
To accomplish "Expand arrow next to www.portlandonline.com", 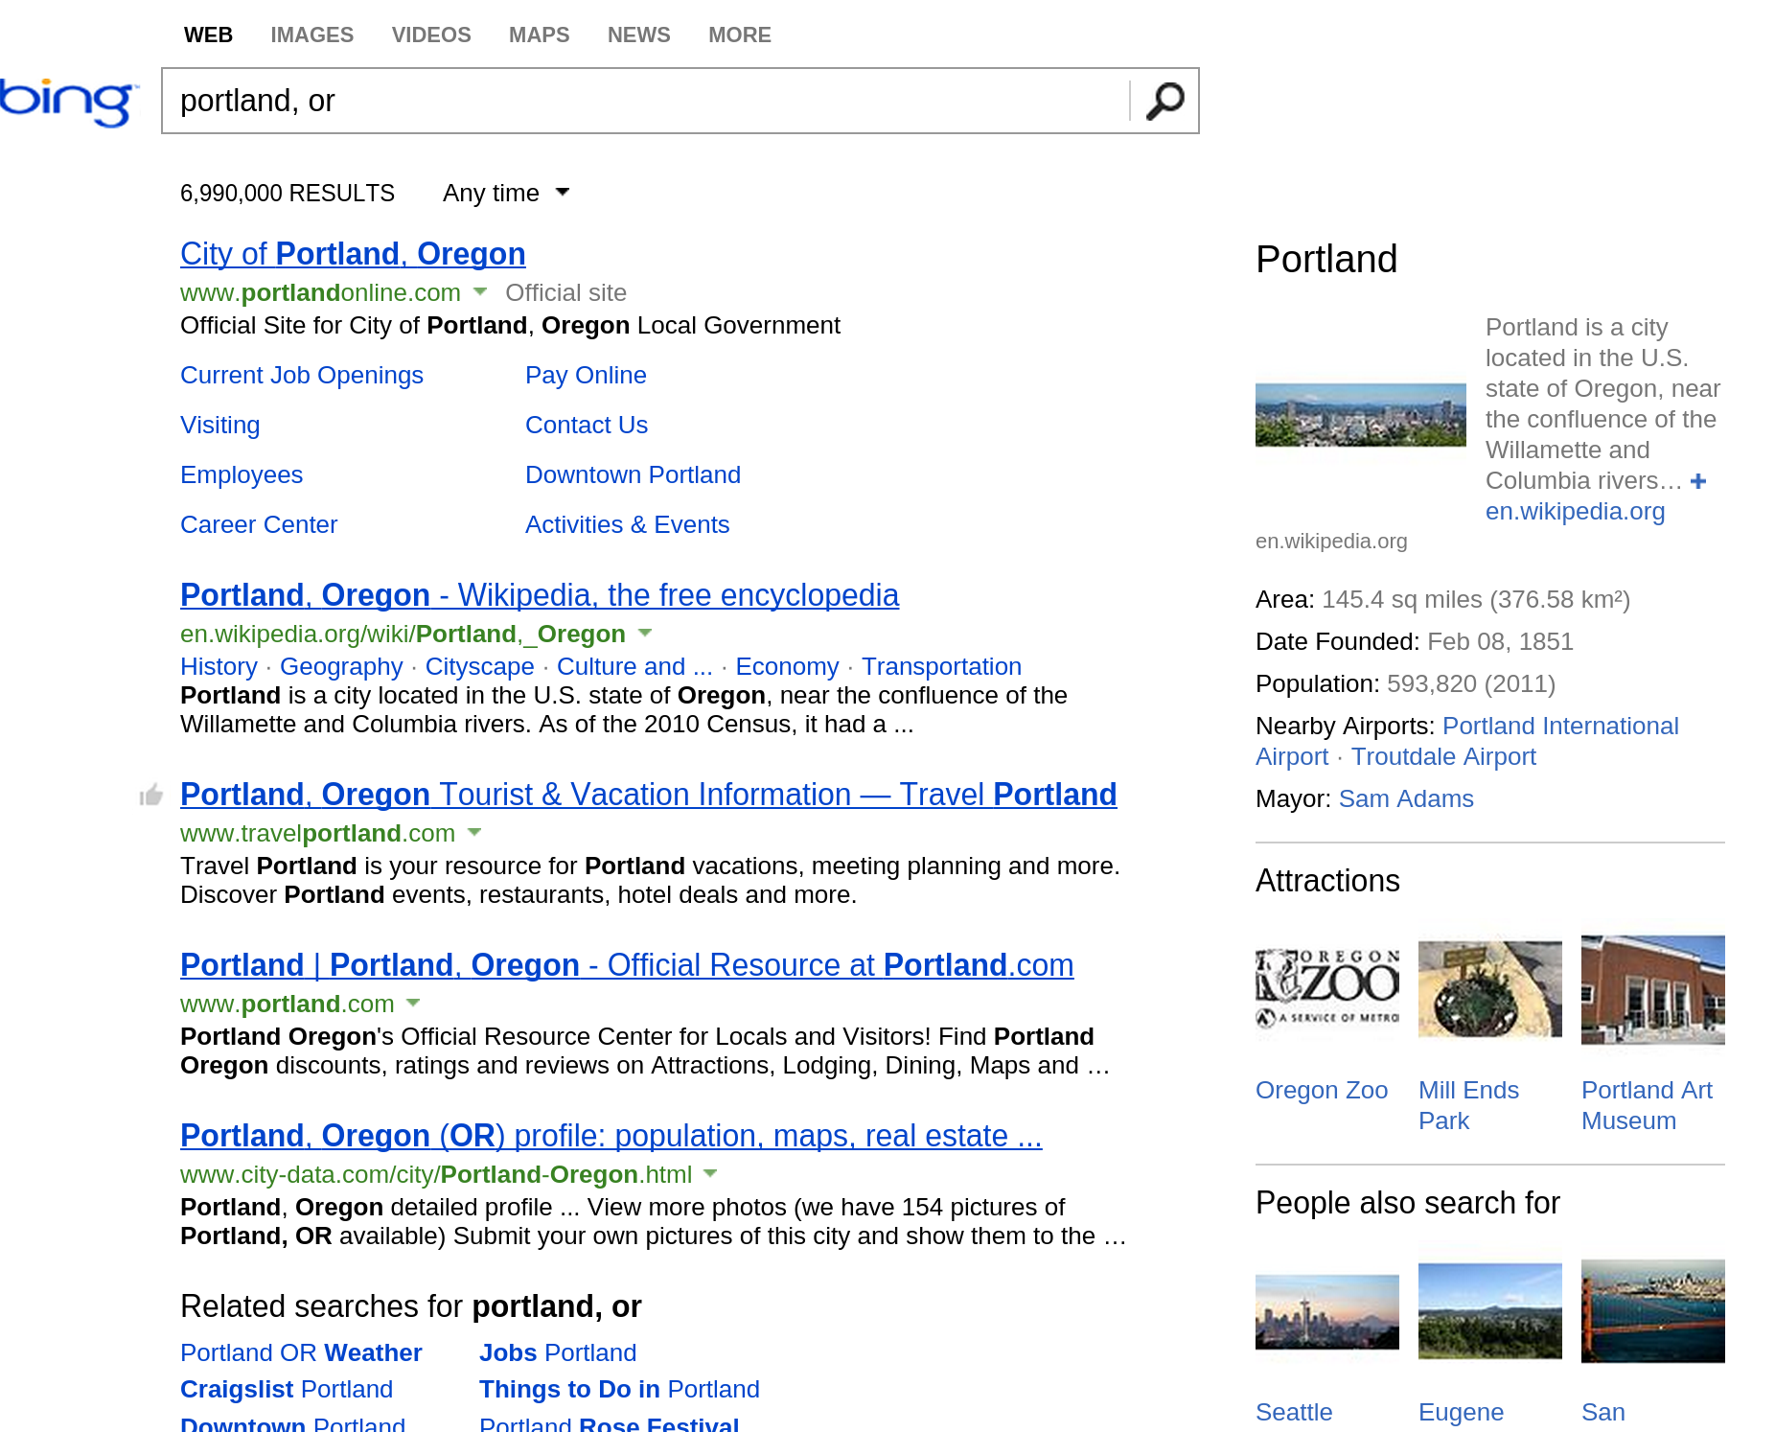I will tap(481, 291).
